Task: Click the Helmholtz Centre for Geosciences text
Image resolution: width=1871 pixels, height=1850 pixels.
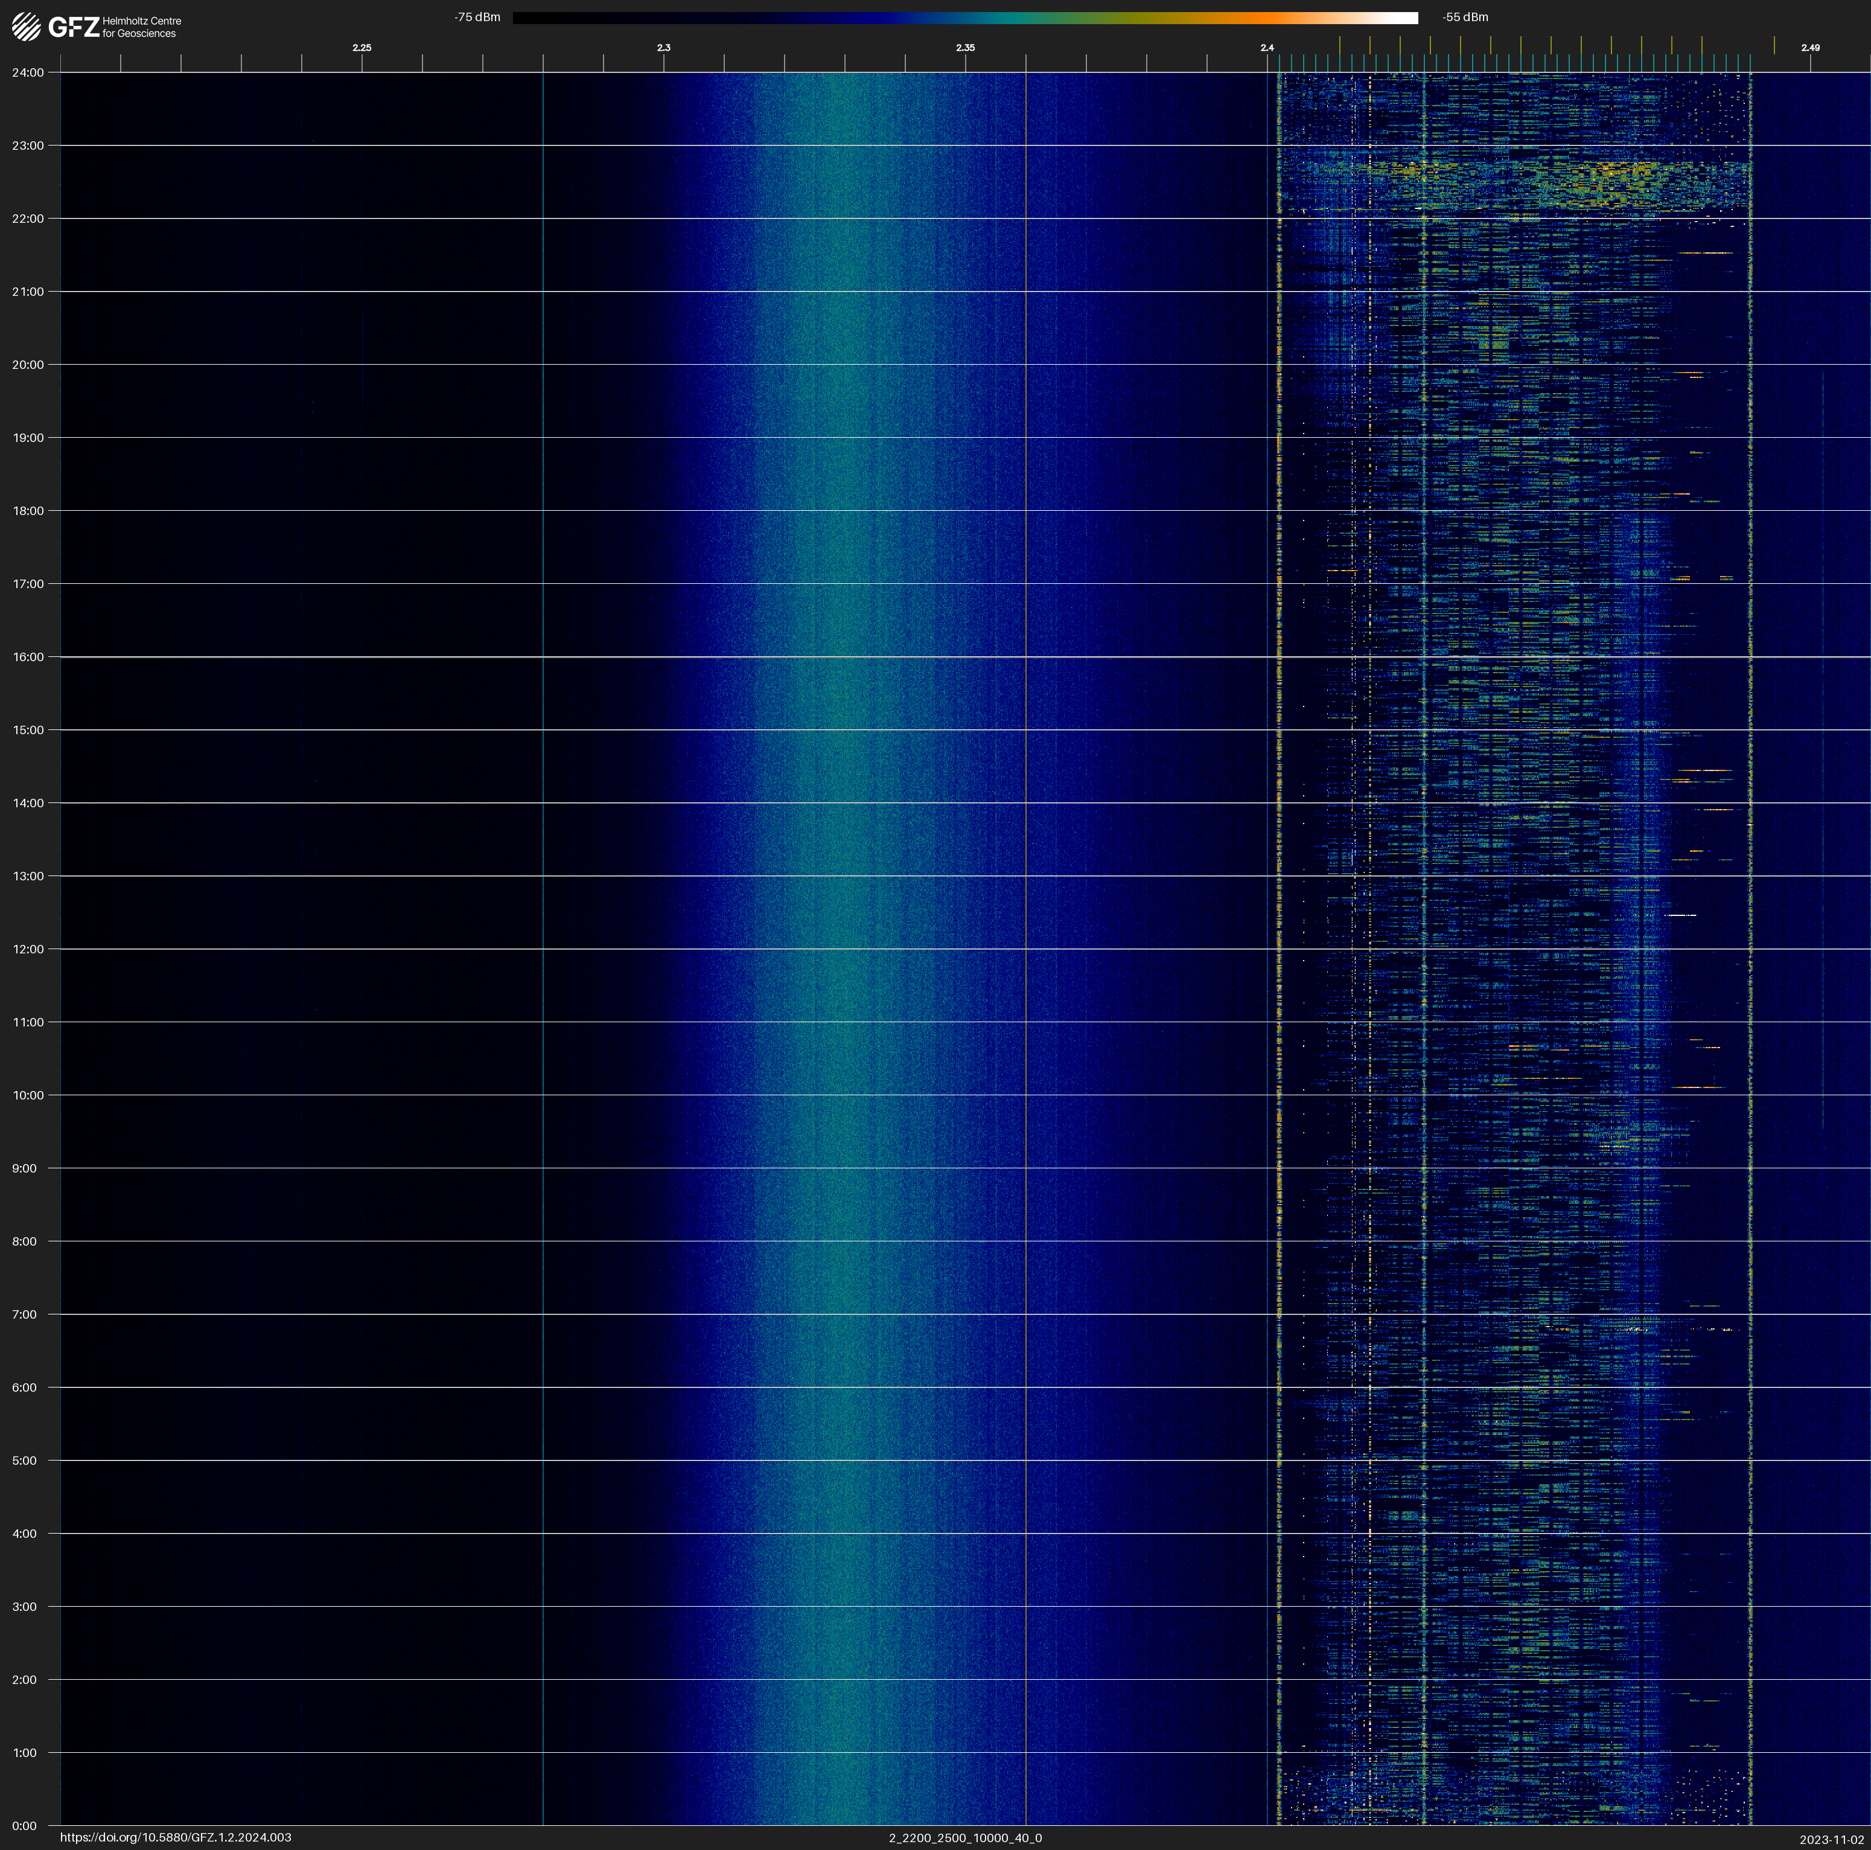Action: click(141, 27)
